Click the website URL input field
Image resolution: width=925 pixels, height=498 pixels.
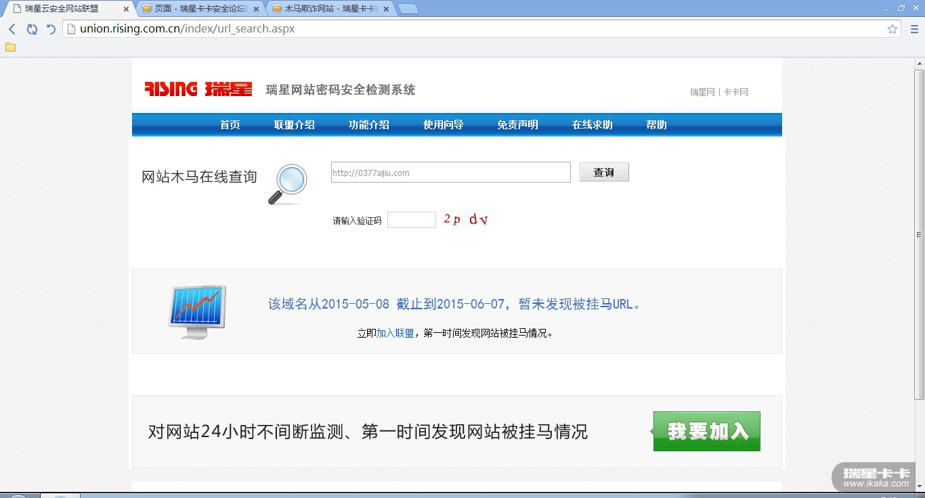click(451, 173)
